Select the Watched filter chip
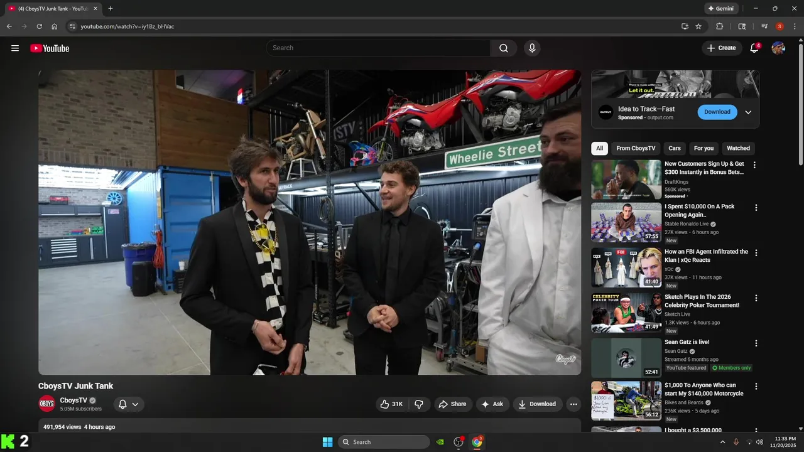 (x=738, y=148)
